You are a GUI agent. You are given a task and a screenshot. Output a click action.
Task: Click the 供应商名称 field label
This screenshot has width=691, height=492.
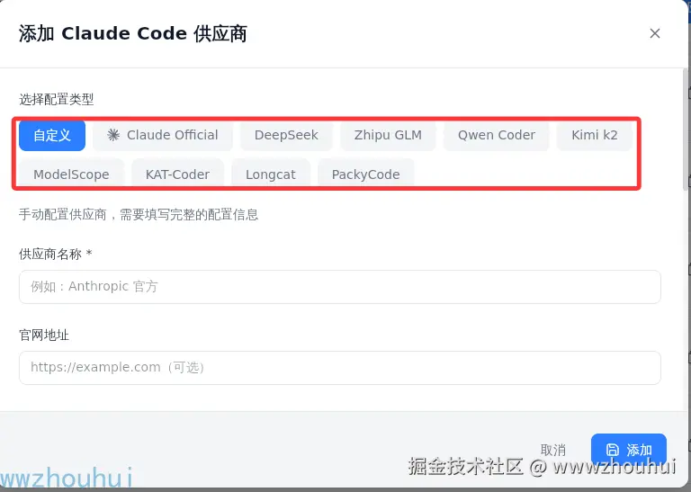[55, 255]
